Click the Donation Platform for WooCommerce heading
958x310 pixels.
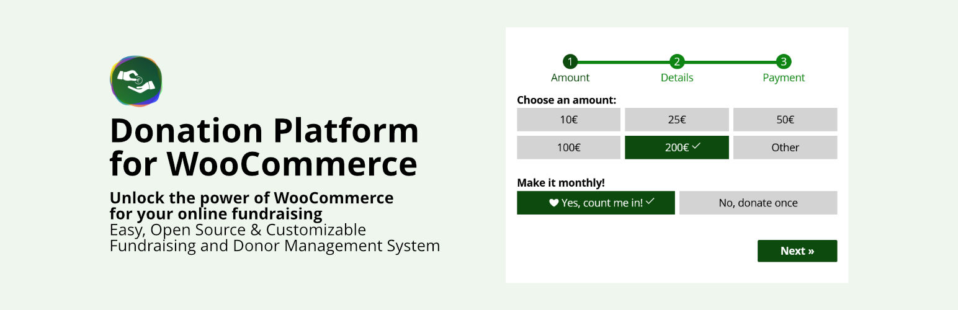(x=264, y=147)
